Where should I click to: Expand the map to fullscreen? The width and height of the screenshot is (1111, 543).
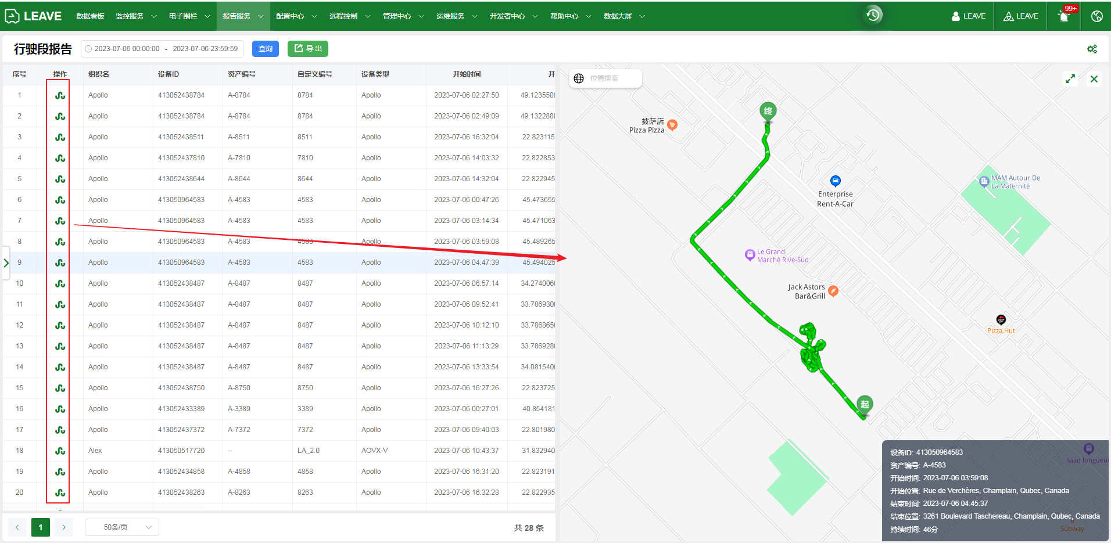(1070, 78)
